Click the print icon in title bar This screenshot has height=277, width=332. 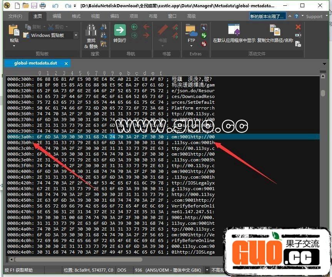[x=43, y=6]
